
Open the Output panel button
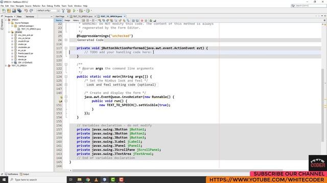click(x=25, y=174)
